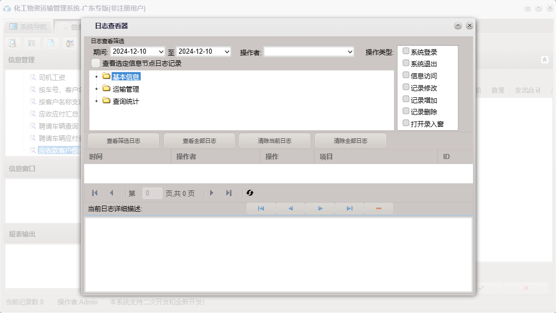This screenshot has height=313, width=556.
Task: Click the 项目 column header
Action: tap(376, 156)
